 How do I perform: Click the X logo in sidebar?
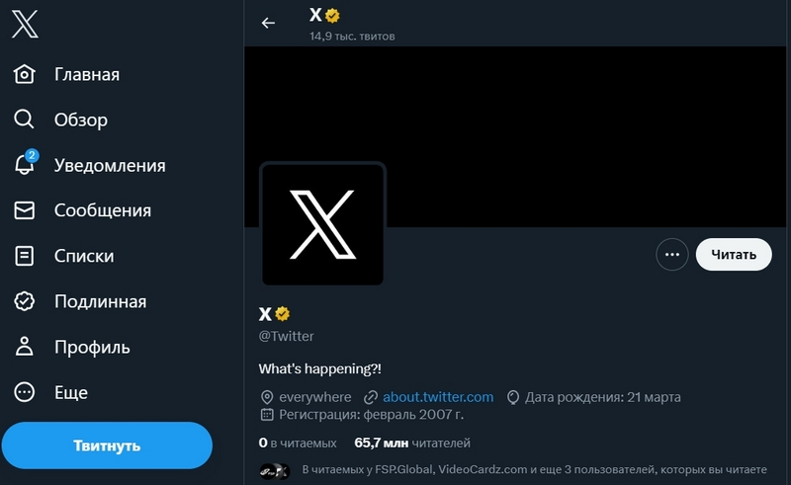pos(25,24)
